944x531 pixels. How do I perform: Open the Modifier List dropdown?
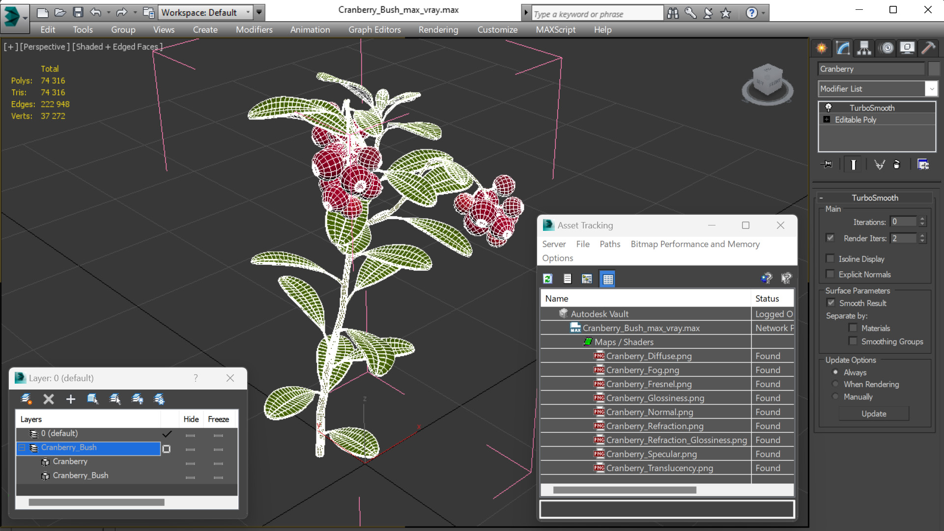point(931,89)
